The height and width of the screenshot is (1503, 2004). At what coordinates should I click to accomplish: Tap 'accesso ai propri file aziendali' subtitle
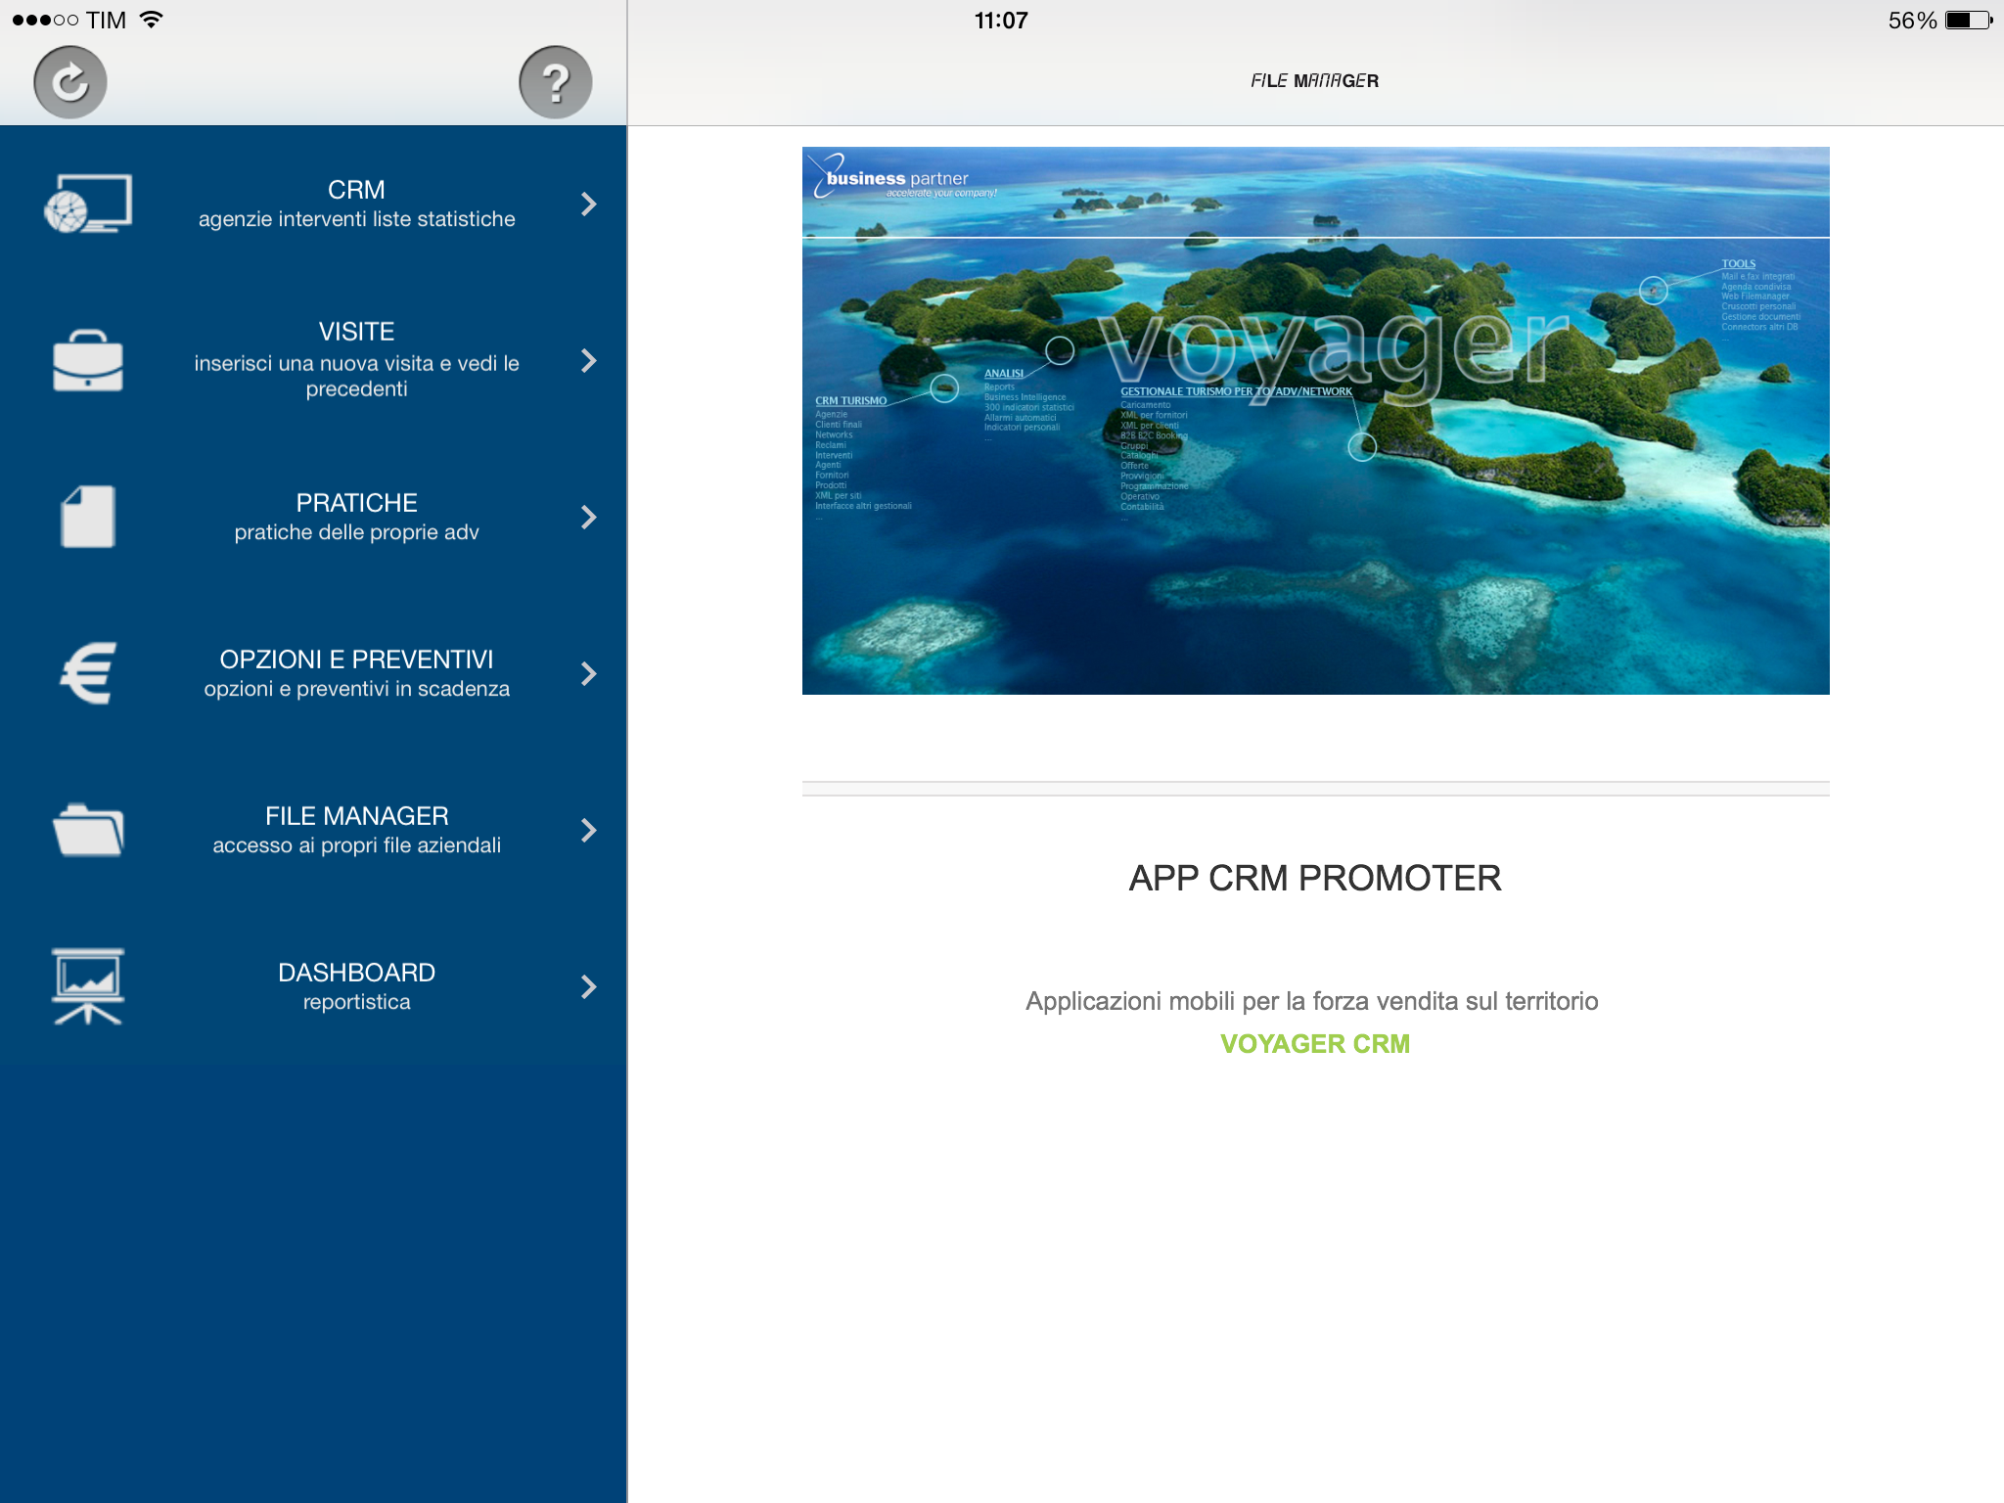tap(356, 845)
